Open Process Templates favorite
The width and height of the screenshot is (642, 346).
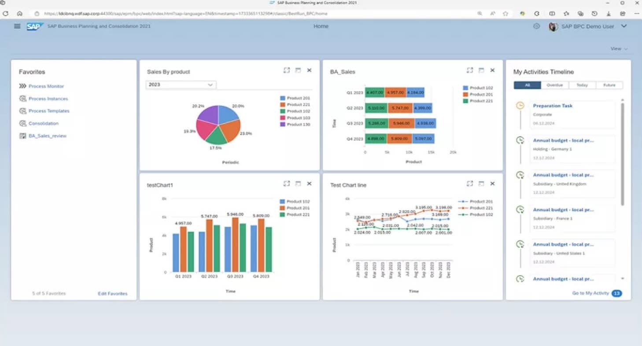[x=49, y=111]
